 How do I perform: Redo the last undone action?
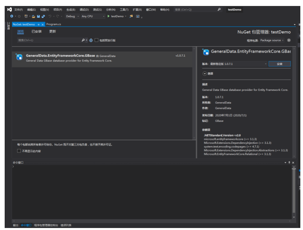coord(58,16)
